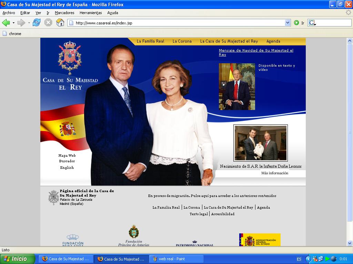Click the Firefox icon in the title bar
This screenshot has width=353, height=264.
3,4
